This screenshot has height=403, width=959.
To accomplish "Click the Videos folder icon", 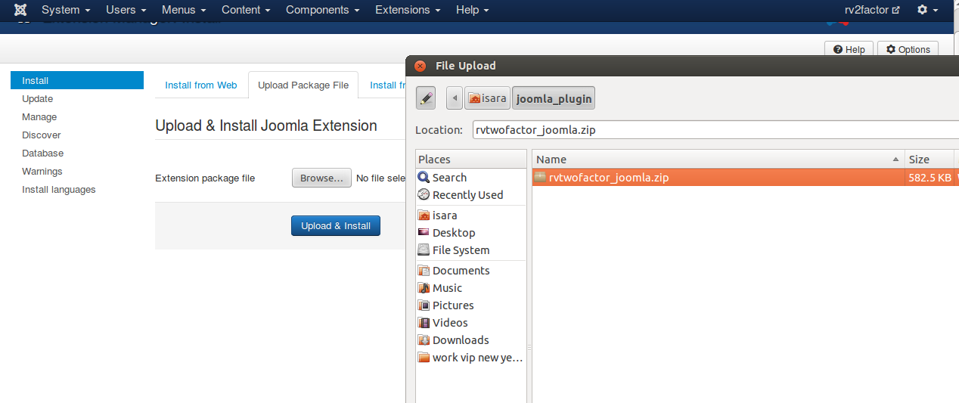I will coord(424,322).
